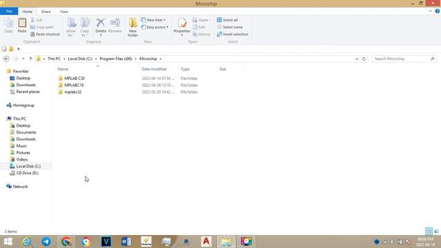The image size is (441, 248).
Task: Go up one level with Up arrow
Action: (30, 59)
